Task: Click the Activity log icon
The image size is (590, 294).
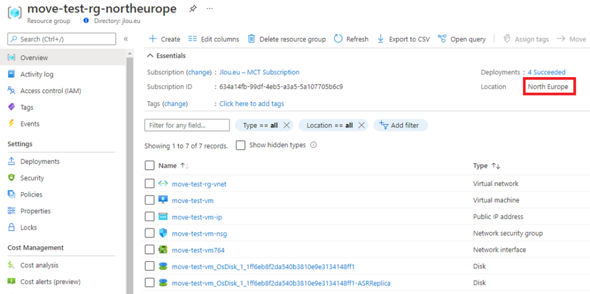Action: [12, 74]
